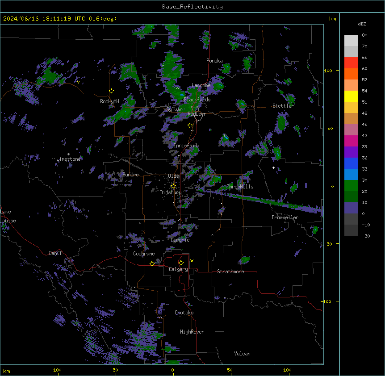Click the yellow diamond marker below Cochrane
This screenshot has height=376, width=385.
pos(152,263)
